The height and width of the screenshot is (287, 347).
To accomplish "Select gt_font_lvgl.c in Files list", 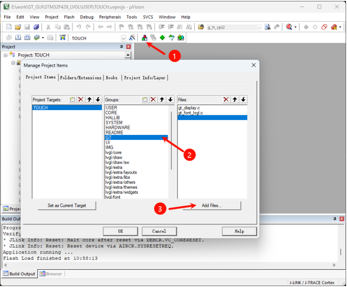I will coord(212,112).
